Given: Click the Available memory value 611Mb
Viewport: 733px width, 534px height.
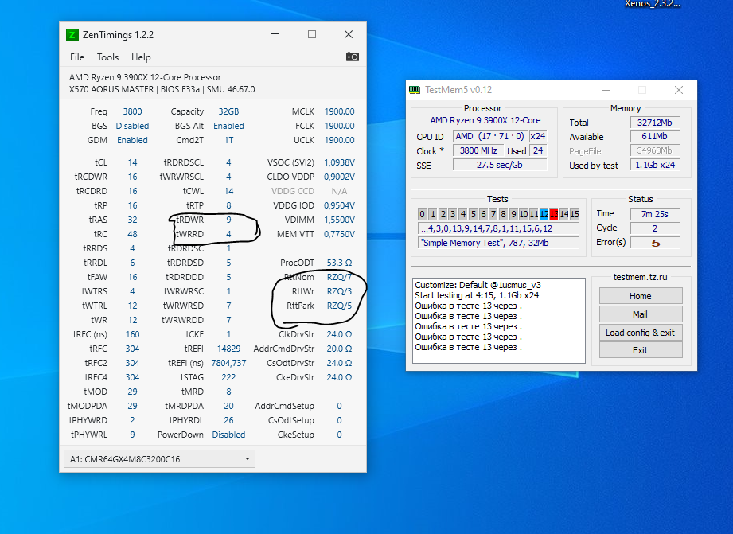Looking at the screenshot, I should (x=655, y=137).
